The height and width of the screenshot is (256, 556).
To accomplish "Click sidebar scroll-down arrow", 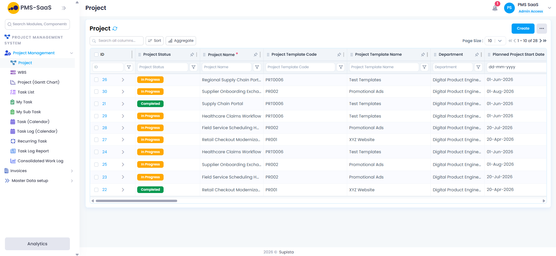I will [x=77, y=254].
